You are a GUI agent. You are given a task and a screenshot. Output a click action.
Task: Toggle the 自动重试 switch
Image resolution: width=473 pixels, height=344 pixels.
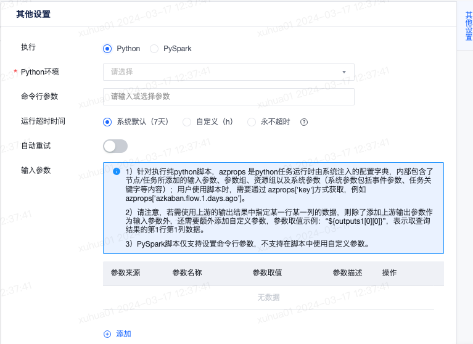tap(115, 146)
